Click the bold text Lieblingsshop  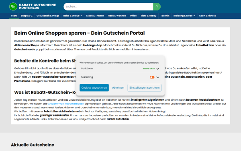92,45
